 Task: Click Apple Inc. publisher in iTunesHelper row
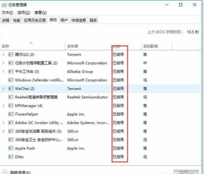(x=76, y=114)
